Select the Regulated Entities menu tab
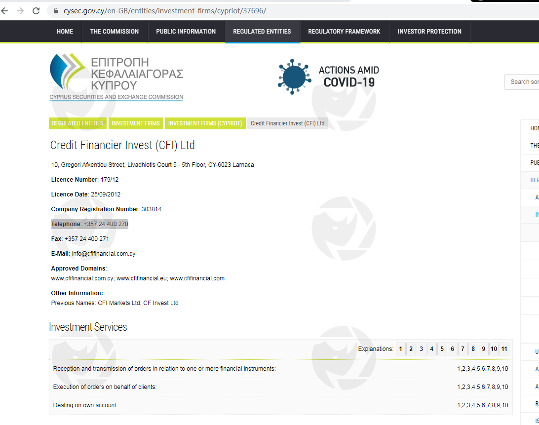The height and width of the screenshot is (425, 539). coord(262,32)
